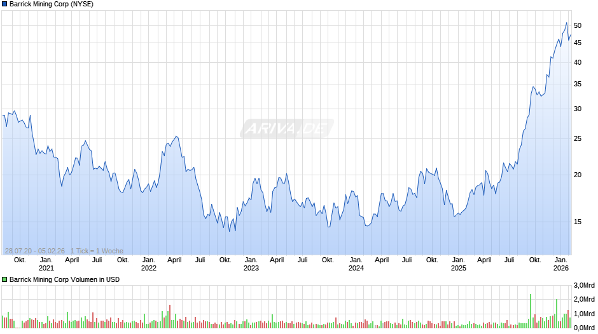Click the Jan. label above 2022
598x334 pixels.
149,260
